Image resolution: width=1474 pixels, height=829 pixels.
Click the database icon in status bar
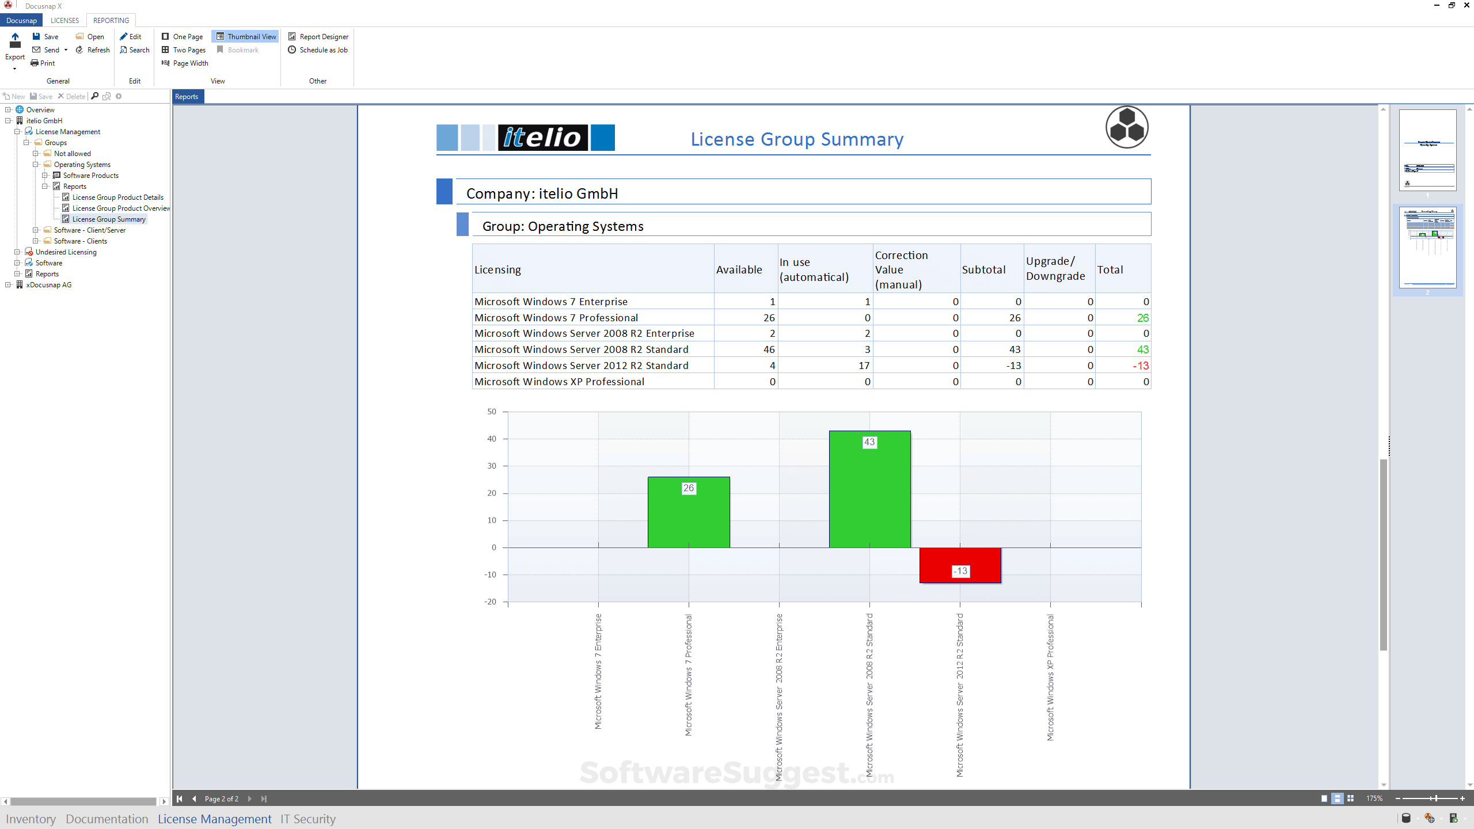coord(1405,818)
